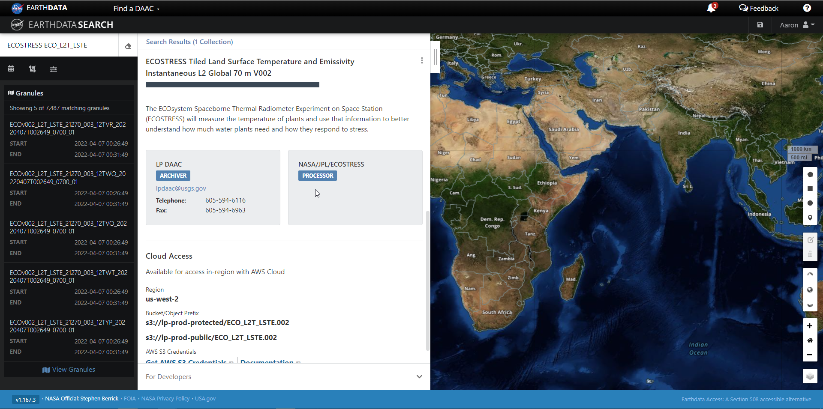Zoom in on the map

click(x=810, y=326)
